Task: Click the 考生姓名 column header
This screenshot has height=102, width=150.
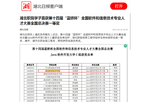Action: (x=75, y=65)
